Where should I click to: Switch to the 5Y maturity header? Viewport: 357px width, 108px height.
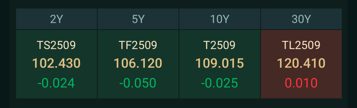tap(138, 19)
